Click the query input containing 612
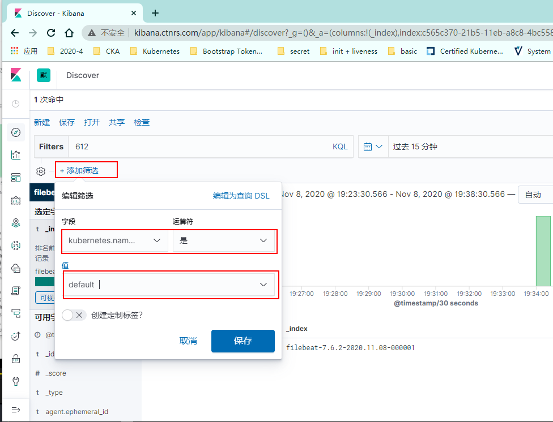553x422 pixels. click(x=199, y=147)
